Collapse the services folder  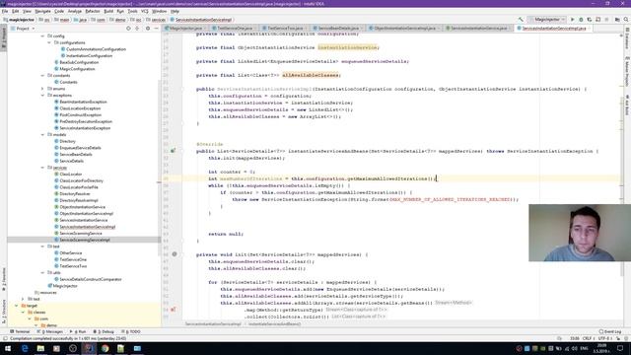pyautogui.click(x=42, y=168)
